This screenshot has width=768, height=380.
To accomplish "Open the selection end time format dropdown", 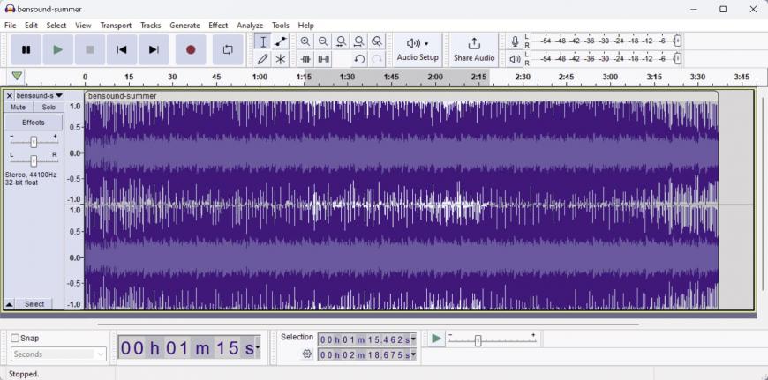I will coord(413,354).
